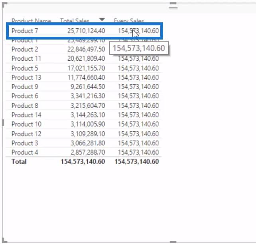Select the Product 9 row label
The height and width of the screenshot is (244, 256).
click(x=25, y=87)
